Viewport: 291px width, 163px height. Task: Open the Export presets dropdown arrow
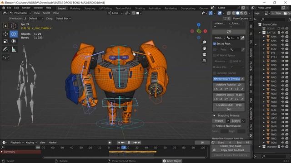pyautogui.click(x=243, y=121)
